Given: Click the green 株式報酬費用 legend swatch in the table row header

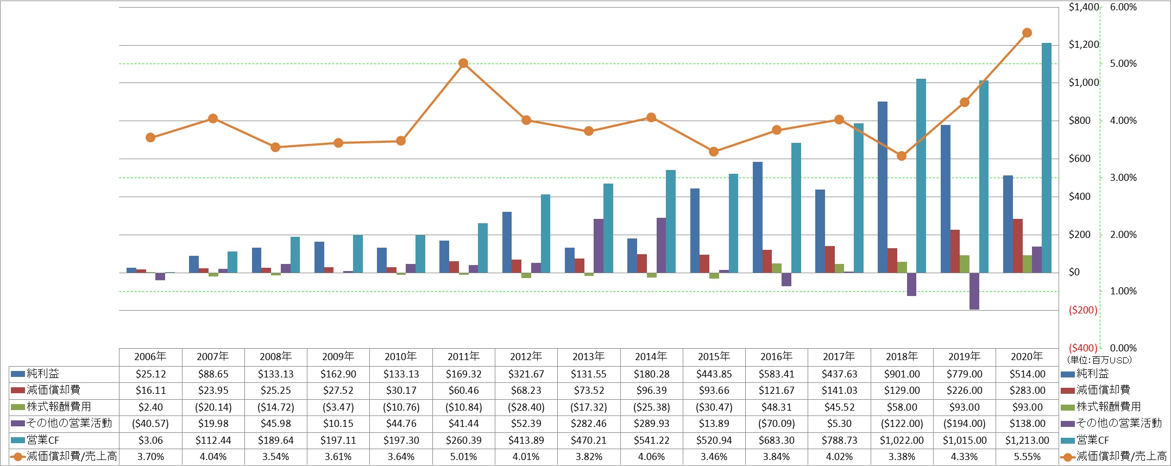Looking at the screenshot, I should tap(18, 407).
